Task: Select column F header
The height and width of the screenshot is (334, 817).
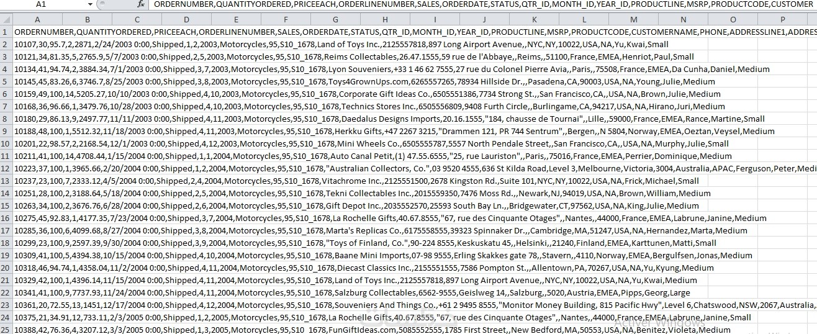Action: tap(285, 19)
